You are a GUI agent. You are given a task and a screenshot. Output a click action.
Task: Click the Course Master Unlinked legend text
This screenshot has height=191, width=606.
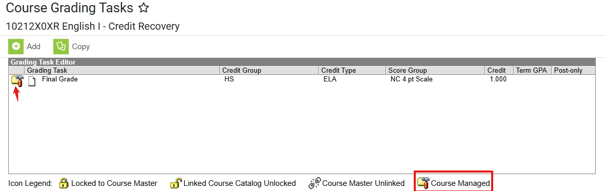(363, 183)
